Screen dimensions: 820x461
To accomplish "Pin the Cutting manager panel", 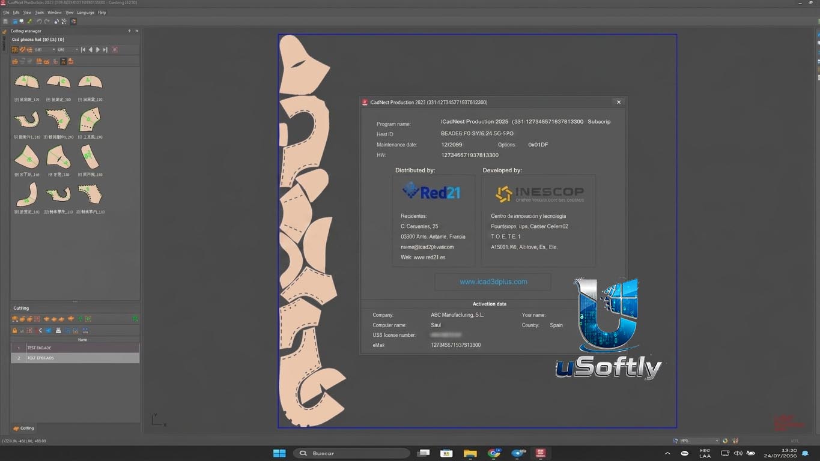I will pyautogui.click(x=129, y=31).
